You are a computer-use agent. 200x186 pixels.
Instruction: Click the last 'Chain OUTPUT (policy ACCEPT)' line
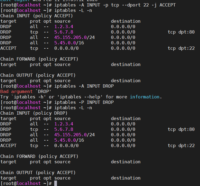38,172
